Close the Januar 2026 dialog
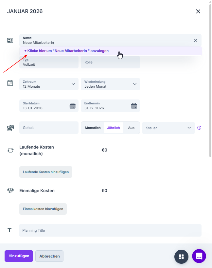This screenshot has height=268, width=212. coord(198,11)
